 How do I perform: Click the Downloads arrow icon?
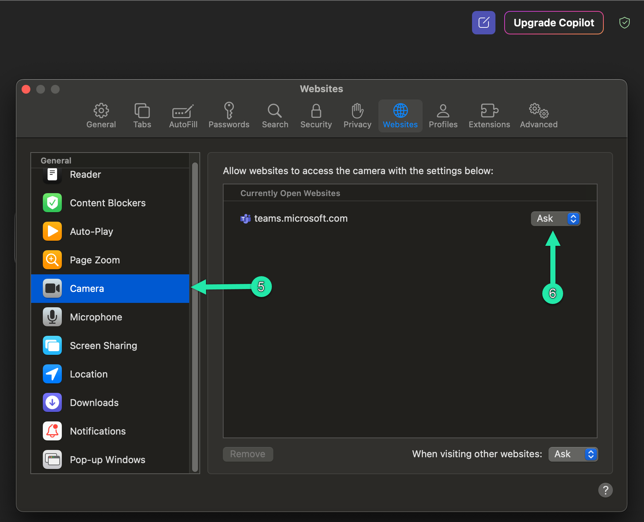52,402
